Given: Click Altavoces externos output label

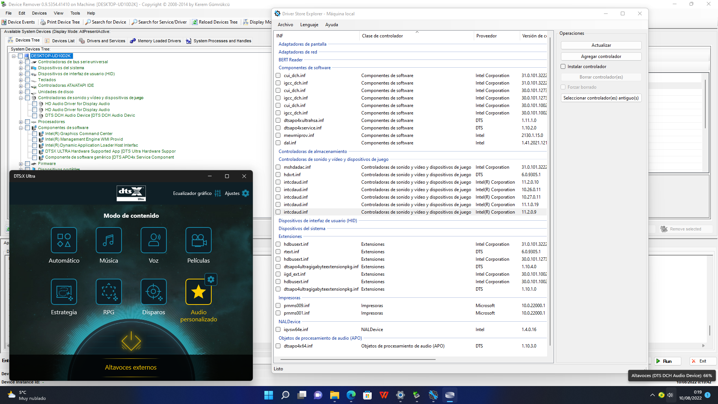Looking at the screenshot, I should [x=131, y=367].
